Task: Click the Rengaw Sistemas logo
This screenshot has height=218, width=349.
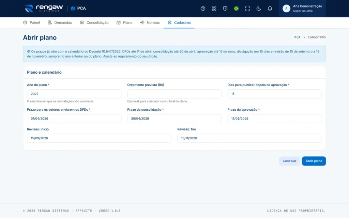Action: click(x=44, y=9)
